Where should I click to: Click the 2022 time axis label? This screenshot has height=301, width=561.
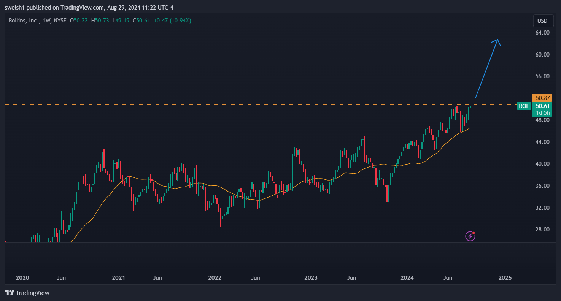tap(215, 278)
